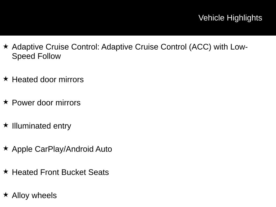The image size is (276, 207).
Task: Click the words 'Android Auto'
Action: click(89, 149)
